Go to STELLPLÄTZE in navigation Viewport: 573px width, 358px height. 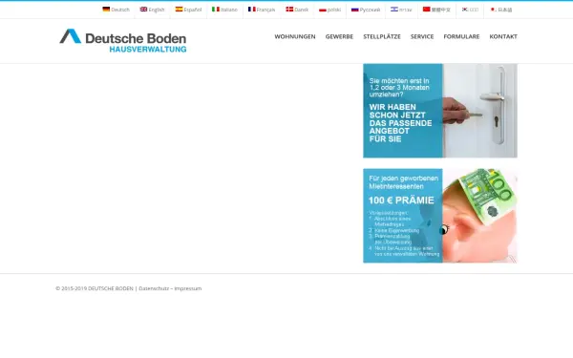[382, 36]
